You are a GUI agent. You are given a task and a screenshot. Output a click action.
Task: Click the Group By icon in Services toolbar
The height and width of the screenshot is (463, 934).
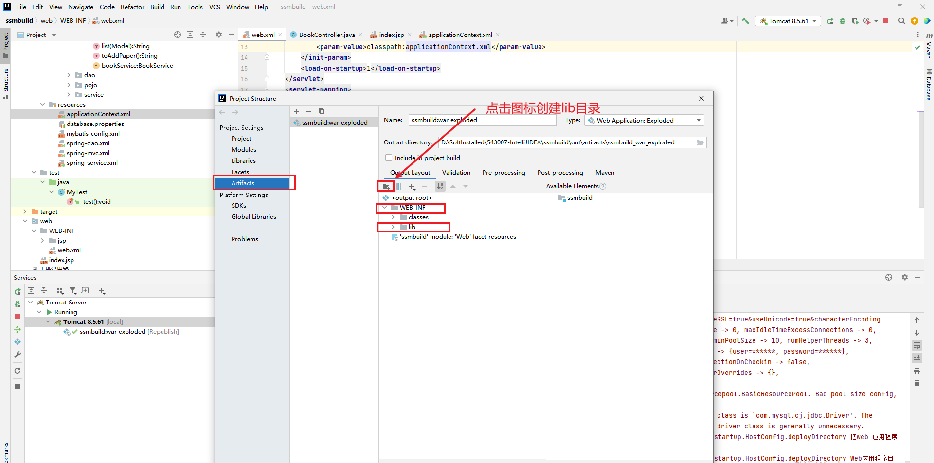(x=60, y=290)
